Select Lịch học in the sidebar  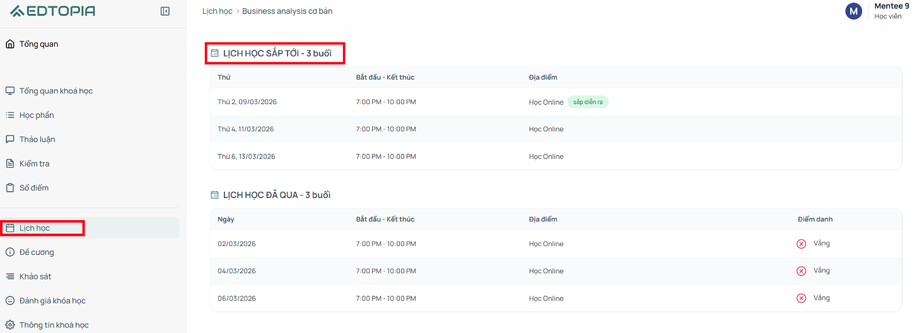[x=90, y=228]
